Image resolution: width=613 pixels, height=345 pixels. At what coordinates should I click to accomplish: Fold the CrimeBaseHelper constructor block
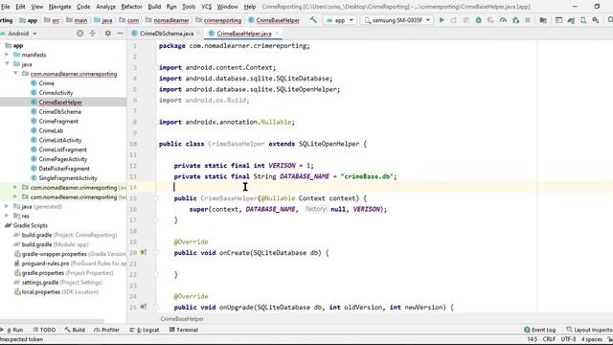pos(156,198)
